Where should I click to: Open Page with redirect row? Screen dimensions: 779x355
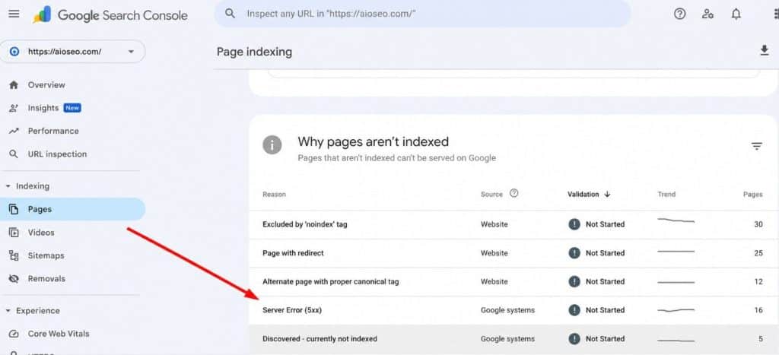click(x=514, y=253)
